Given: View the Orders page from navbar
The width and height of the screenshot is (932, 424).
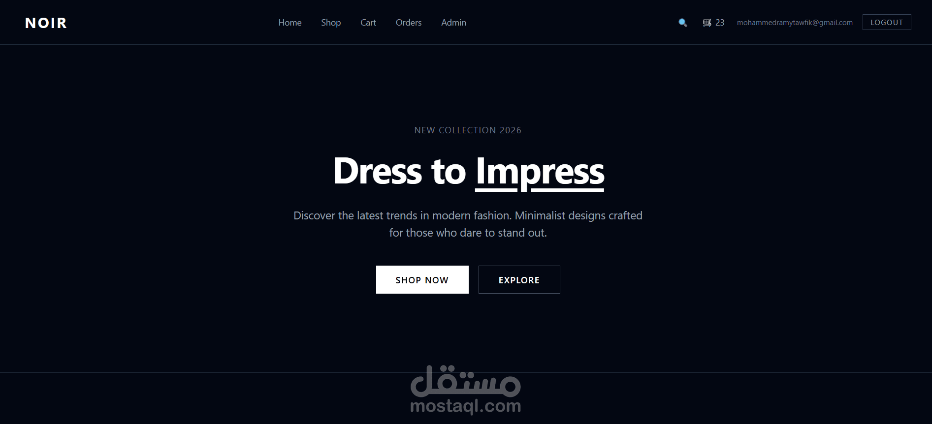Looking at the screenshot, I should click(409, 23).
